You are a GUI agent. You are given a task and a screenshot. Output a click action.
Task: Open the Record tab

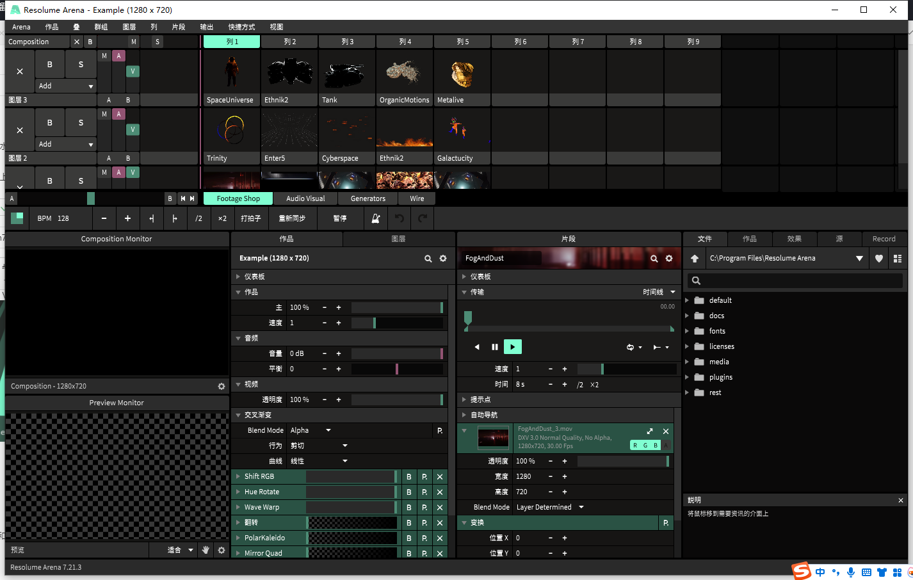coord(884,239)
